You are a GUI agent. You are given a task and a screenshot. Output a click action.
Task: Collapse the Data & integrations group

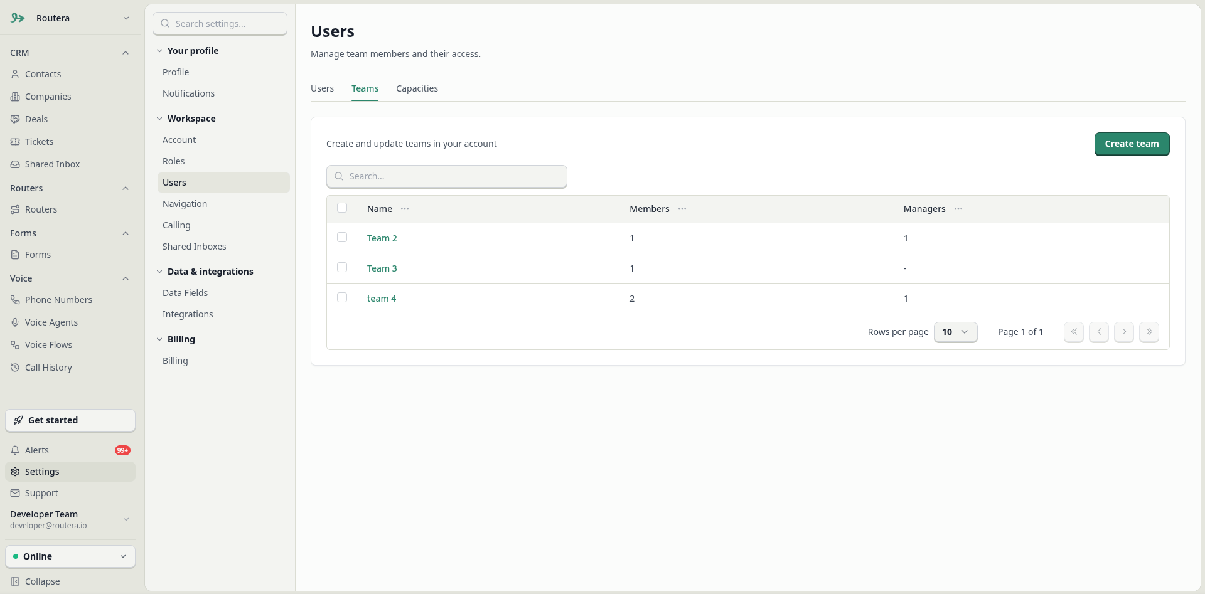click(x=159, y=272)
